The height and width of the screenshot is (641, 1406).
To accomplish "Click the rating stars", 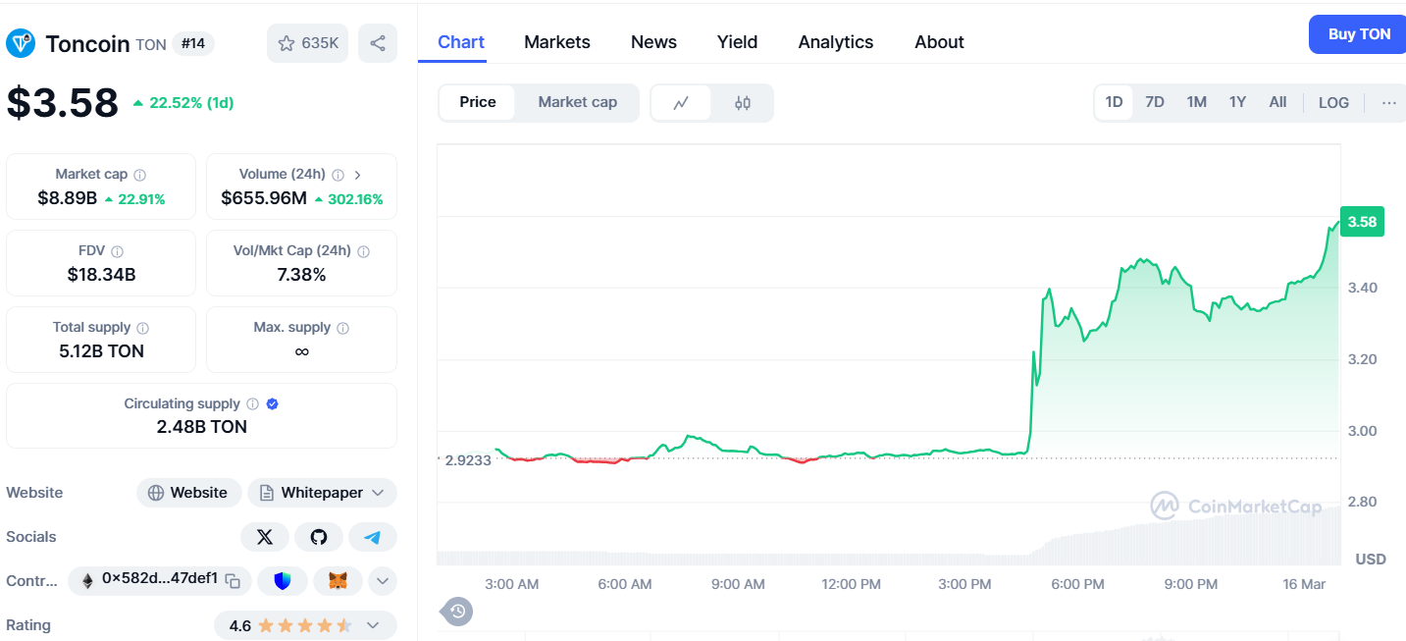I will click(x=304, y=625).
